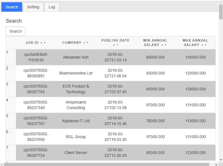Viewport: 223px width, 166px height.
Task: Click COMPANY column header
Action: tap(76, 43)
